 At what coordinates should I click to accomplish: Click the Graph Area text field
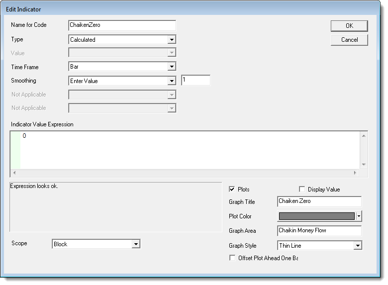pyautogui.click(x=319, y=231)
